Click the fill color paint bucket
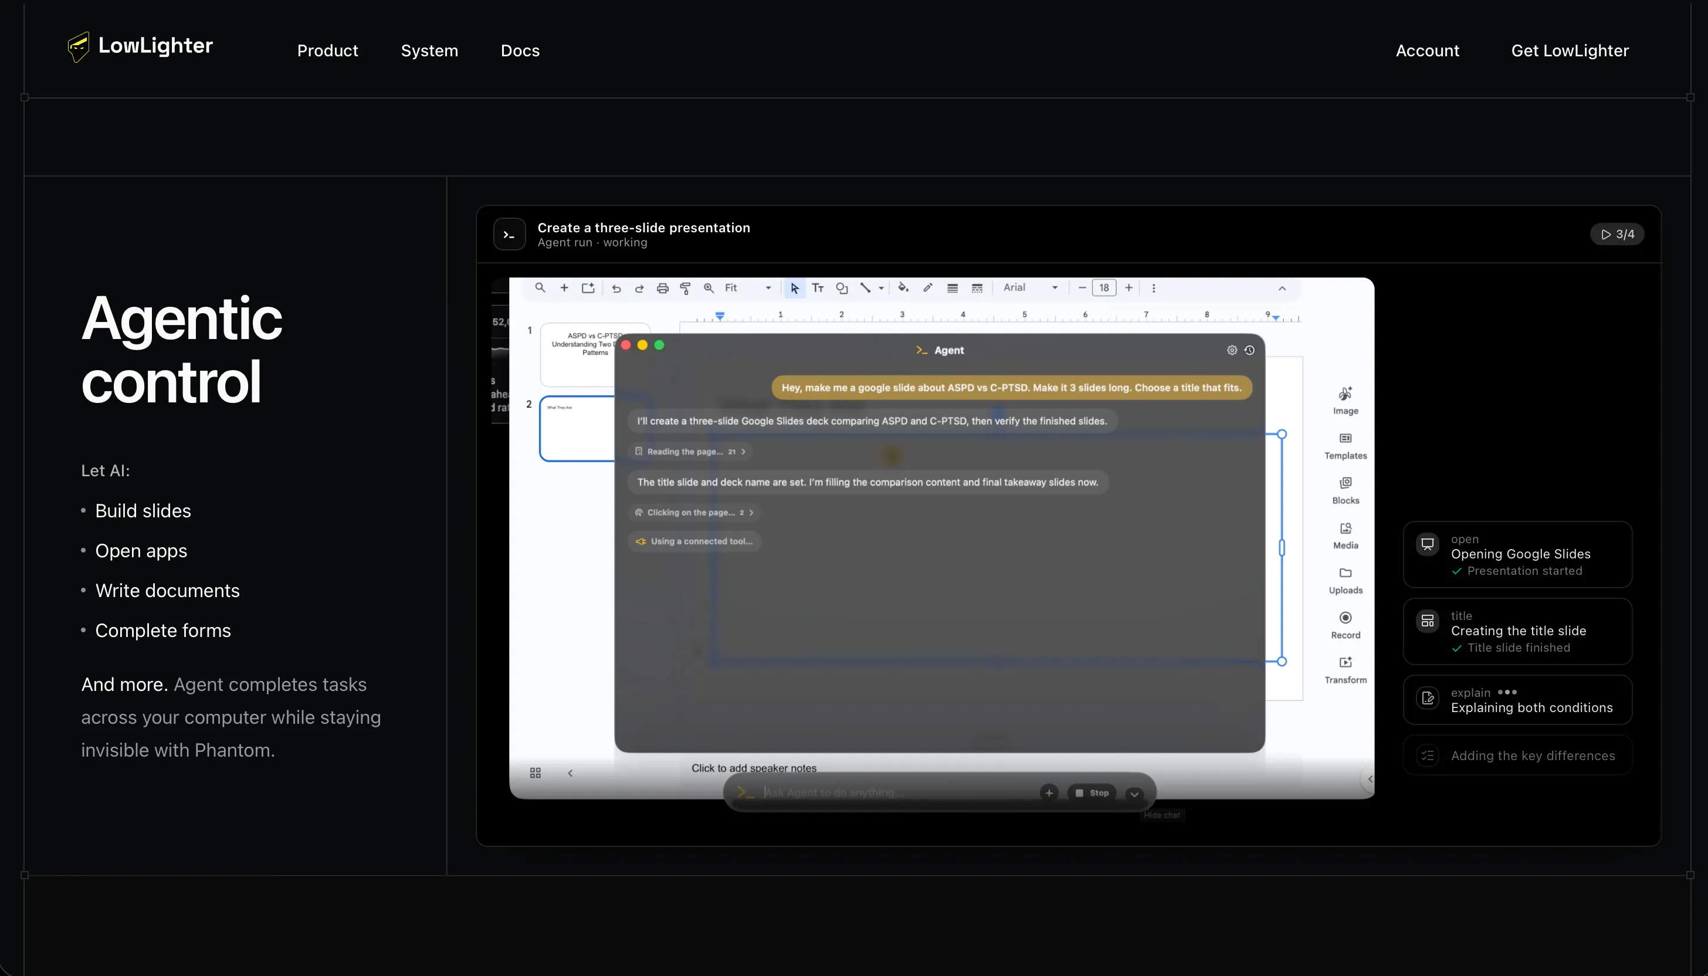This screenshot has width=1708, height=976. click(x=903, y=287)
